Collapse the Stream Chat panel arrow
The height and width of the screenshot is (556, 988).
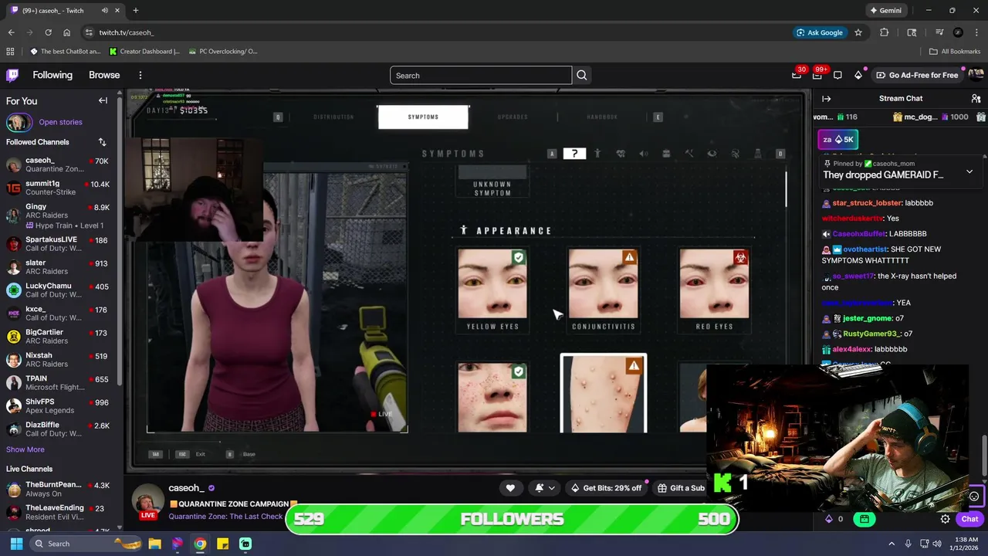tap(826, 99)
